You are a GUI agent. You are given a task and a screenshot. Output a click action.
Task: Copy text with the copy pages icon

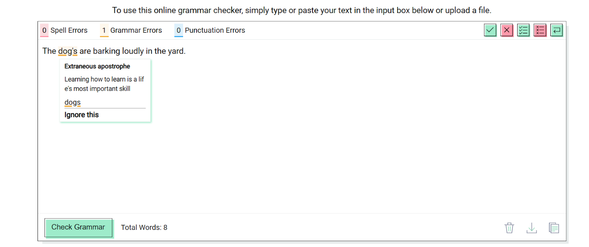point(554,228)
